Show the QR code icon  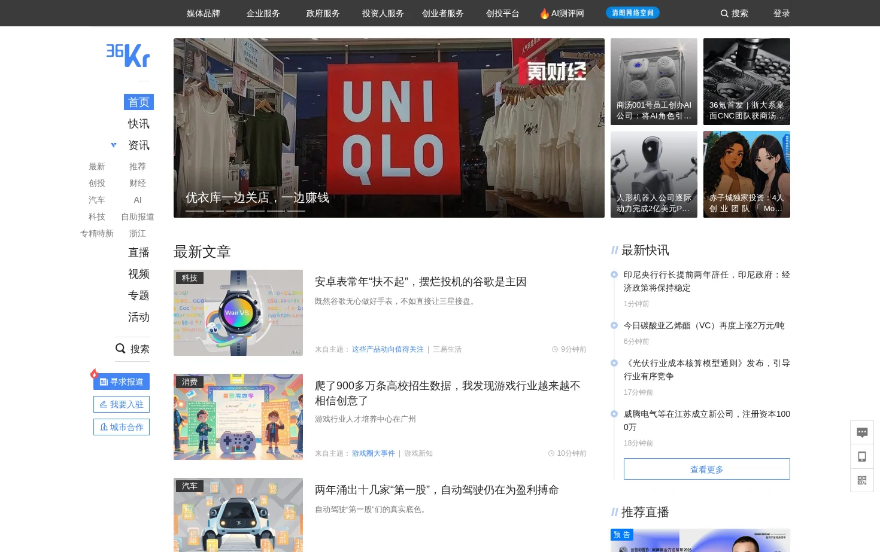click(862, 480)
